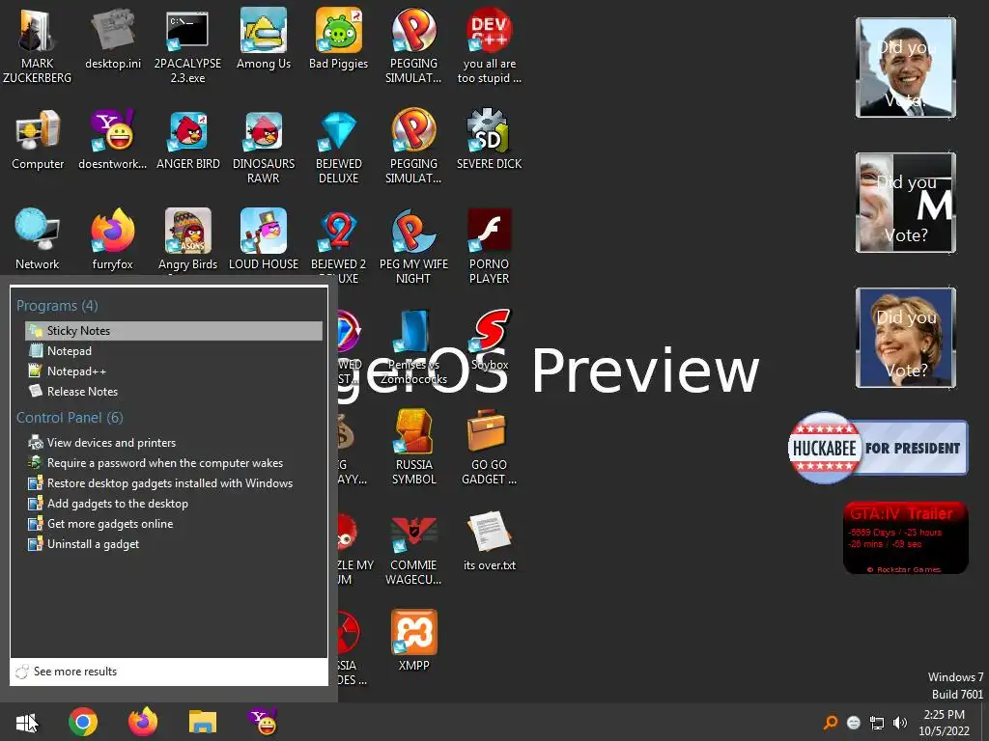Open the Flash player desktop icon
Screen dimensions: 989x741
click(x=490, y=246)
